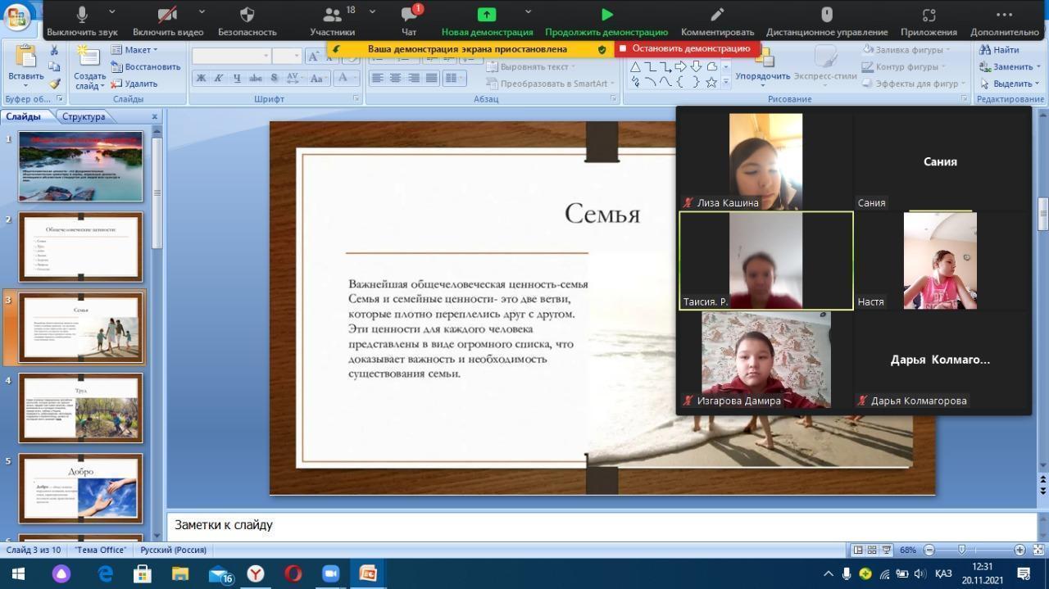This screenshot has width=1049, height=589.
Task: Toggle bold formatting Ж button
Action: (201, 78)
